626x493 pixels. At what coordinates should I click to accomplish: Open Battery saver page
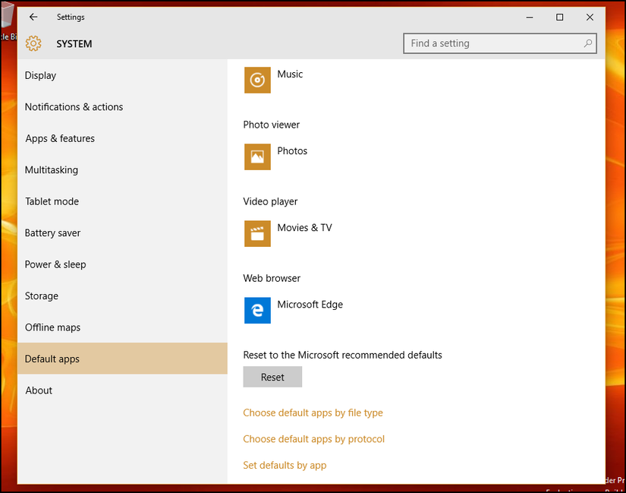(52, 233)
